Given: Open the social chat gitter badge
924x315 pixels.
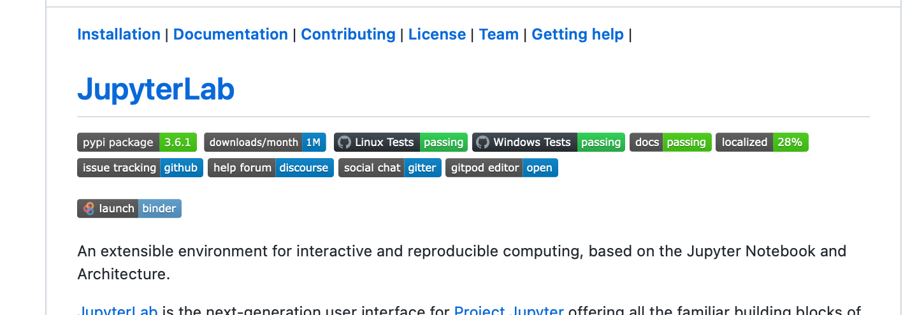Looking at the screenshot, I should pyautogui.click(x=390, y=168).
